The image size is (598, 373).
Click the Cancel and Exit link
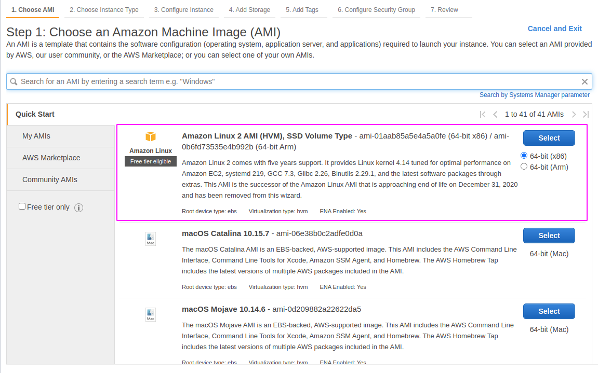click(554, 29)
